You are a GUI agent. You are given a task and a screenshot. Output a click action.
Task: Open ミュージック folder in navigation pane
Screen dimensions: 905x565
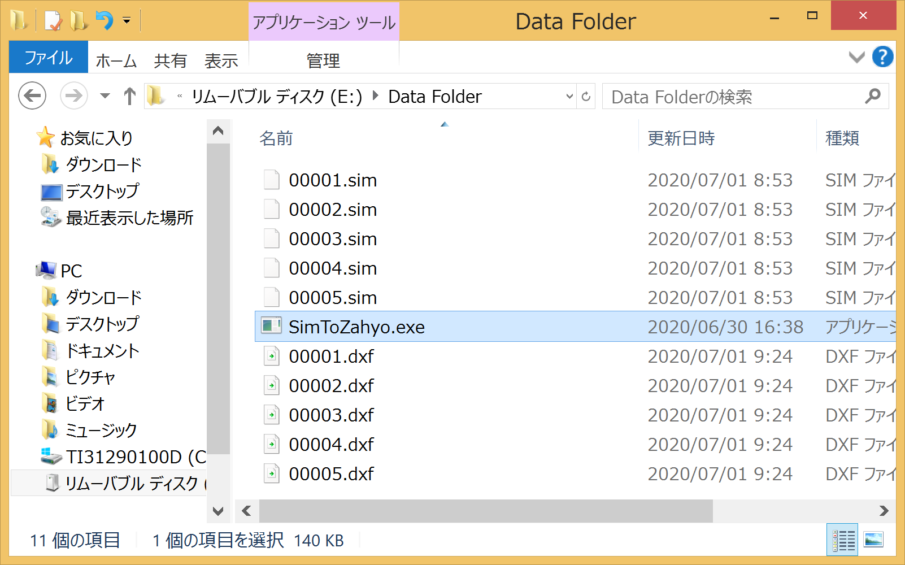(x=101, y=430)
